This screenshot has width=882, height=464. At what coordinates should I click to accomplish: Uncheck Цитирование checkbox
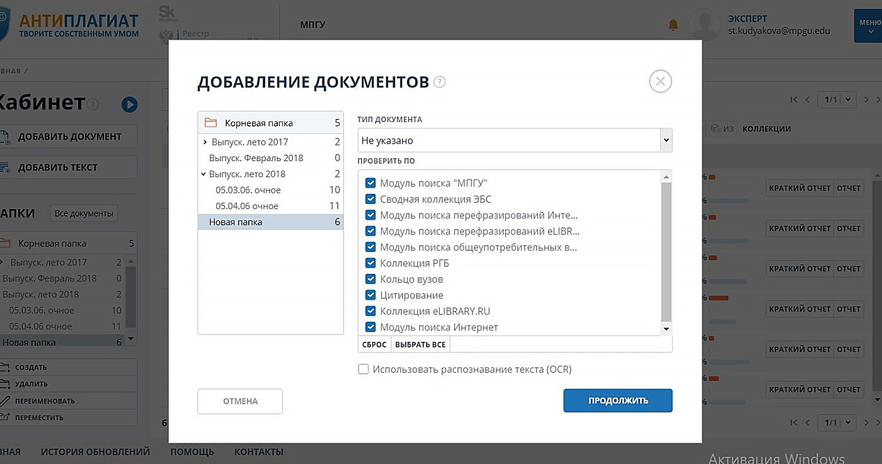pos(370,295)
